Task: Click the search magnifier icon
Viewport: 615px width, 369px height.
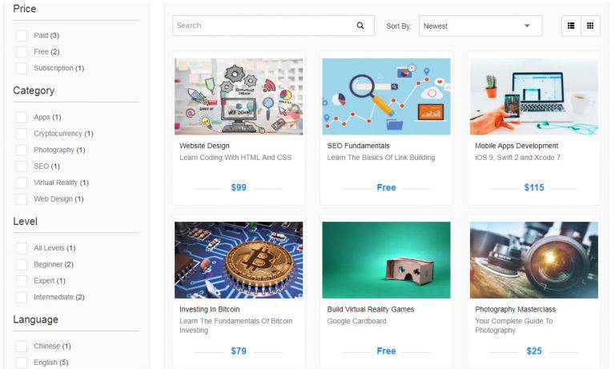Action: tap(360, 26)
